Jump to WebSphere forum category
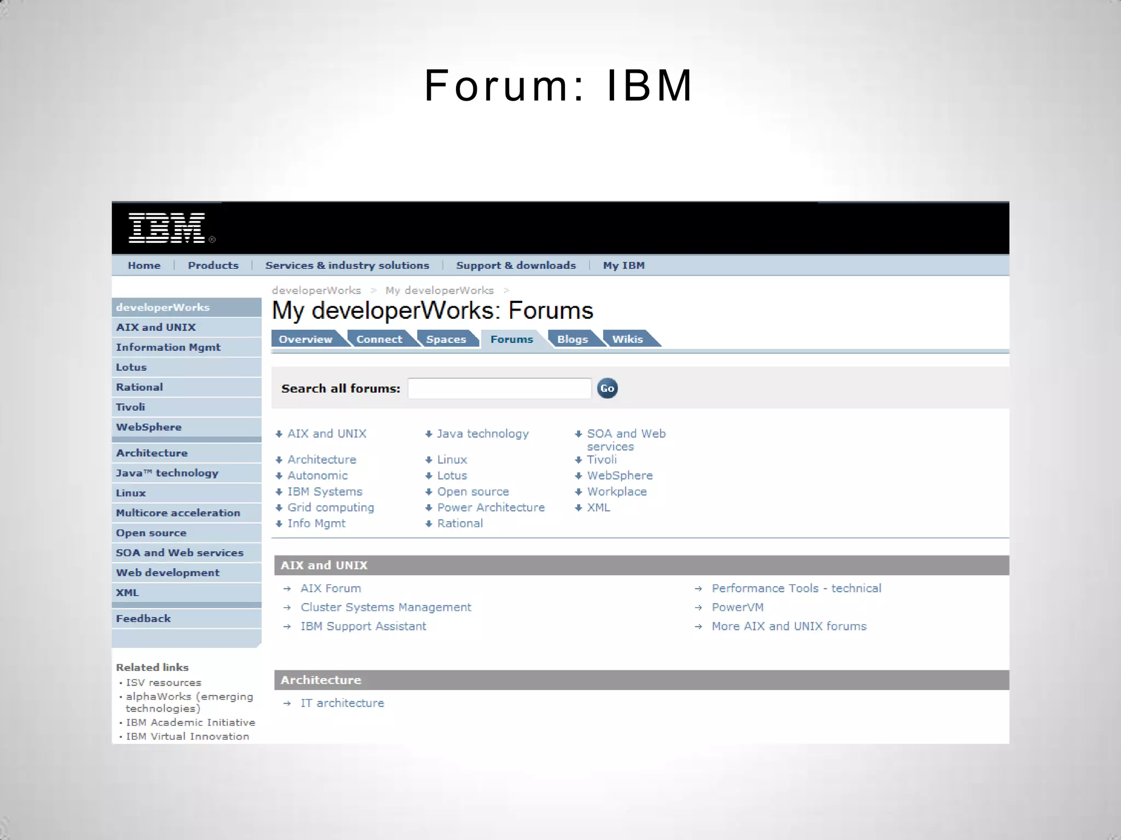 pyautogui.click(x=620, y=476)
